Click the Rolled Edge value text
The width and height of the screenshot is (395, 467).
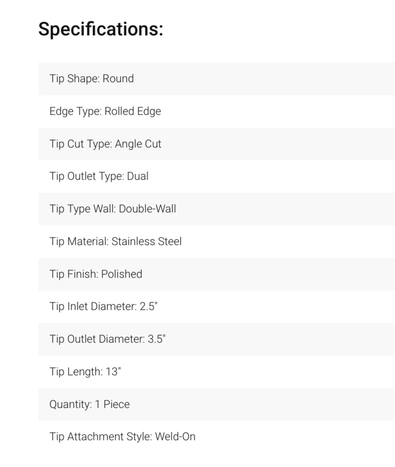pos(133,111)
